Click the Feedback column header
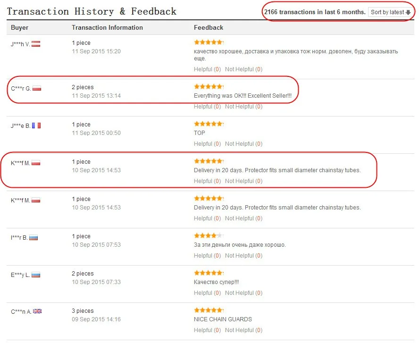 (209, 27)
